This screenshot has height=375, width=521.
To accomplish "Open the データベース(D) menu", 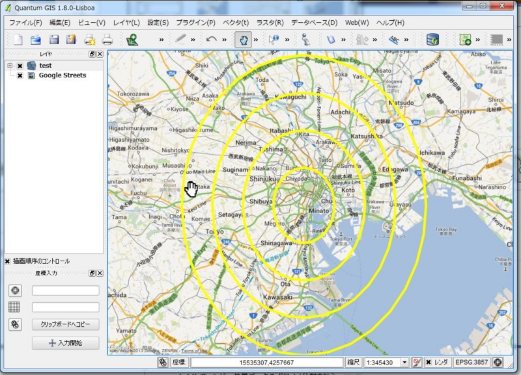I will (315, 23).
